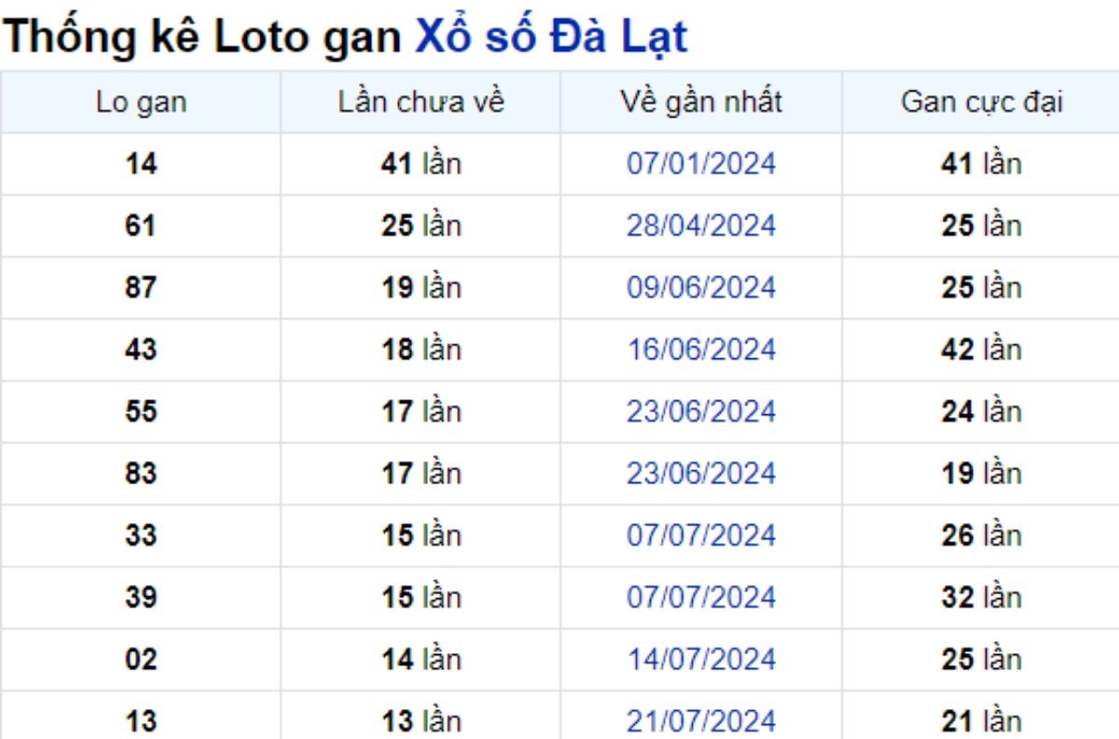Open the 23/06/2024 link in row 83
The height and width of the screenshot is (739, 1119).
click(701, 473)
